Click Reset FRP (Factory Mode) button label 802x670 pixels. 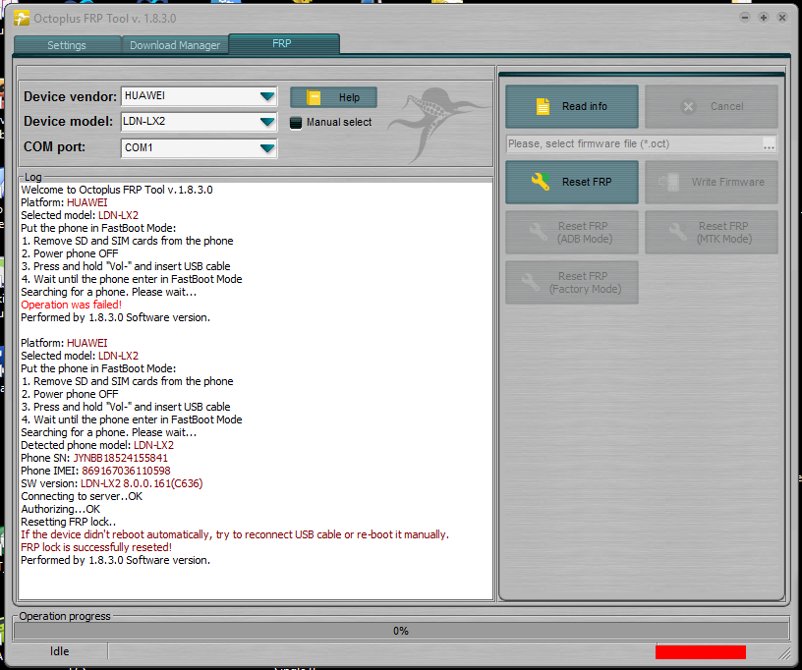pos(585,283)
